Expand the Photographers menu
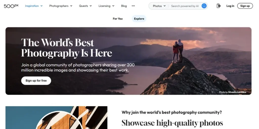 coord(61,6)
